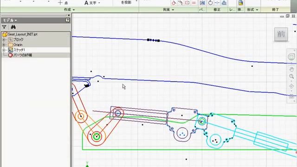This screenshot has height=167, width=297.
Task: Click the red circle center pivot
Action: coord(97,136)
